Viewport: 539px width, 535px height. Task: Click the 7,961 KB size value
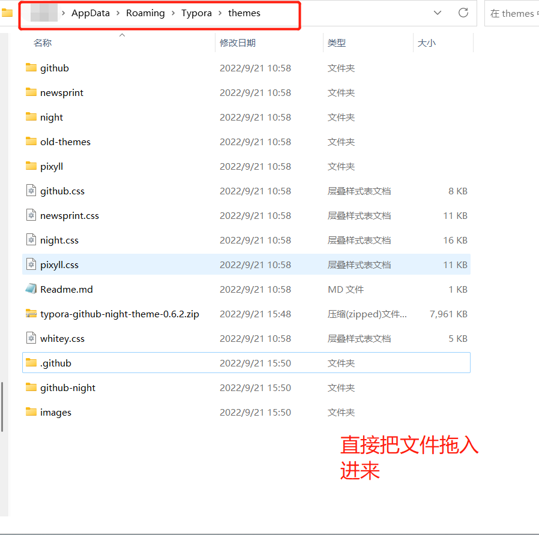pos(448,314)
